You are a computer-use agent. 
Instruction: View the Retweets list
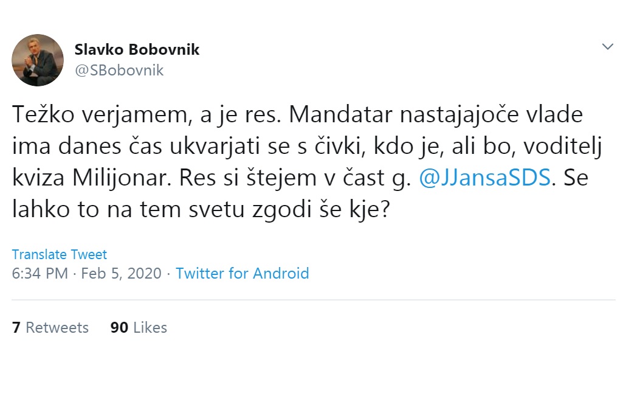coord(57,327)
